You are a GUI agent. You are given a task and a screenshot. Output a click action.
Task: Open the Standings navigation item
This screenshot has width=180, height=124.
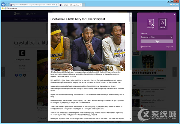(x=24, y=19)
